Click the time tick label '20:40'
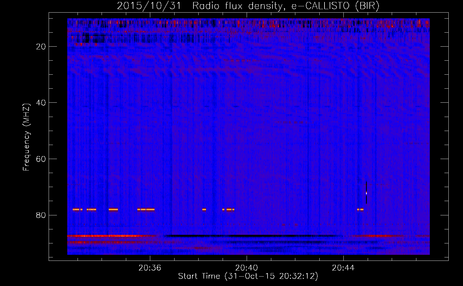The image size is (463, 286). [x=246, y=268]
